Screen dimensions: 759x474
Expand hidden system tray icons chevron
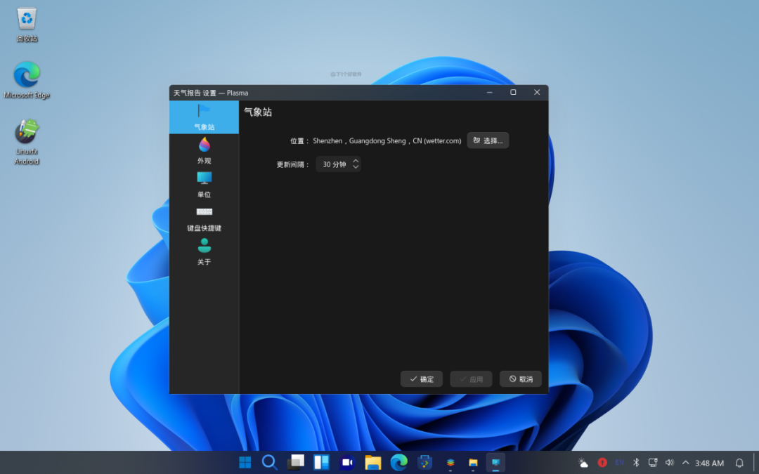point(685,462)
